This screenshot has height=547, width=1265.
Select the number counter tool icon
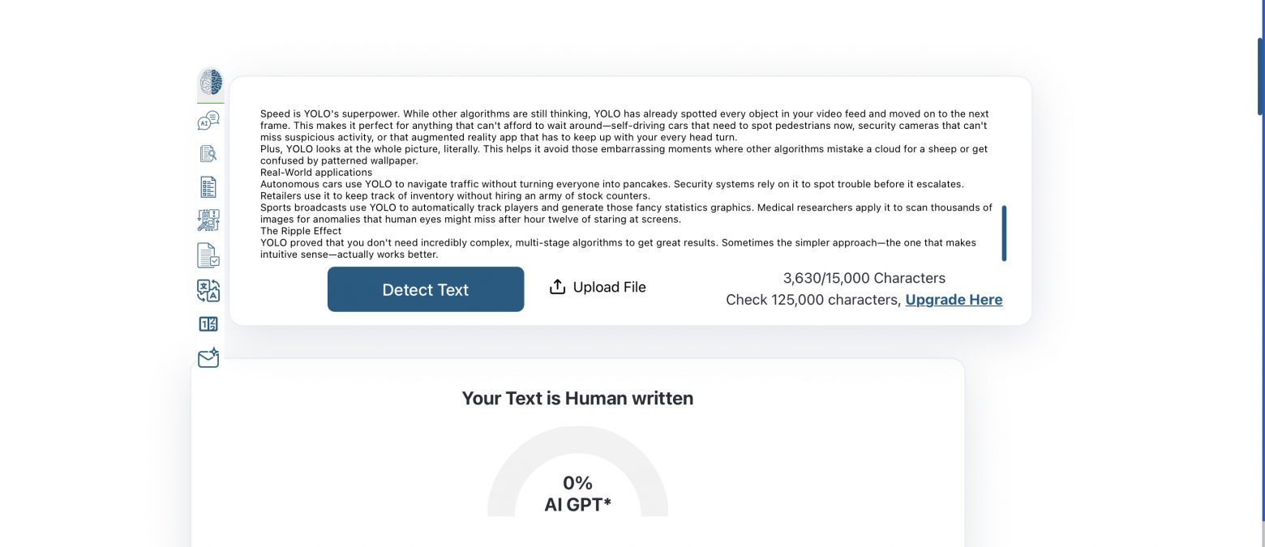click(x=208, y=324)
